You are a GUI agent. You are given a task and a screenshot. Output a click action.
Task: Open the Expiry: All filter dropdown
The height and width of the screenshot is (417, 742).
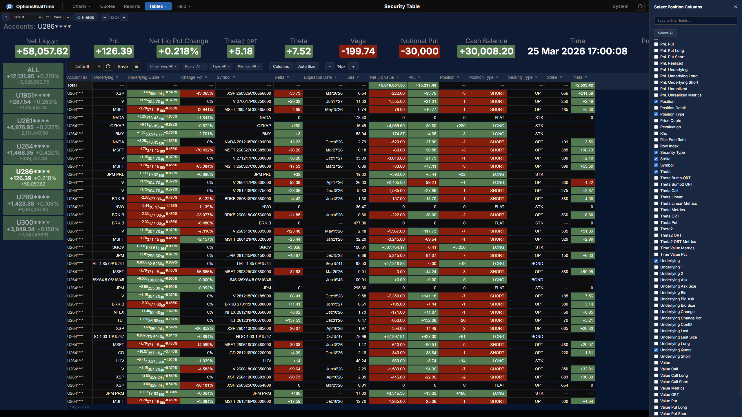194,66
